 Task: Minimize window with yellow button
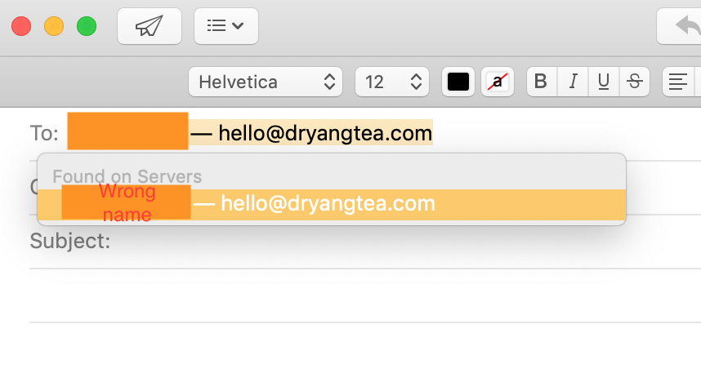pyautogui.click(x=54, y=26)
